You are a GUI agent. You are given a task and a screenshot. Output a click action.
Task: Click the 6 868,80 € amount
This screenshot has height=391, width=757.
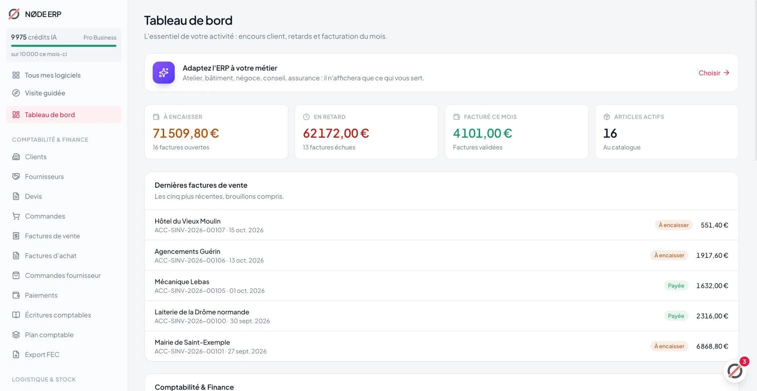point(712,346)
